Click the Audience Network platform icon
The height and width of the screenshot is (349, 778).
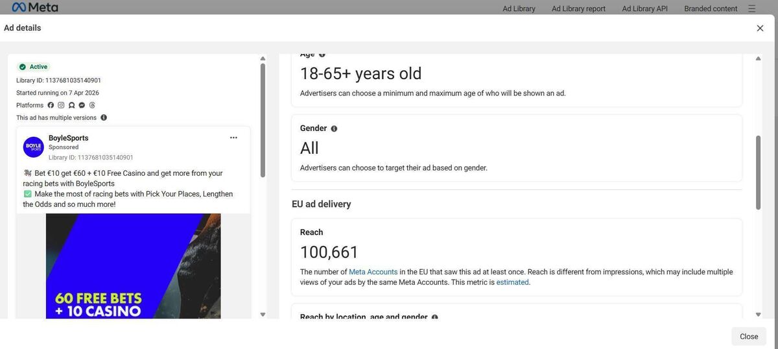(x=71, y=105)
